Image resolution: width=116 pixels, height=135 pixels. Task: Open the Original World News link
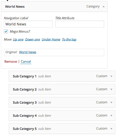coord(28,52)
